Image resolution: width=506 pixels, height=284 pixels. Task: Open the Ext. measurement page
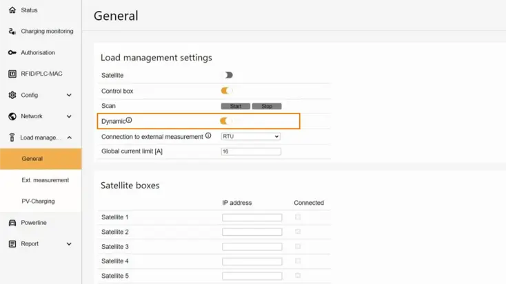45,180
